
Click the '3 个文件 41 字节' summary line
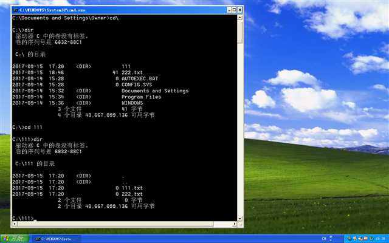tap(100, 109)
